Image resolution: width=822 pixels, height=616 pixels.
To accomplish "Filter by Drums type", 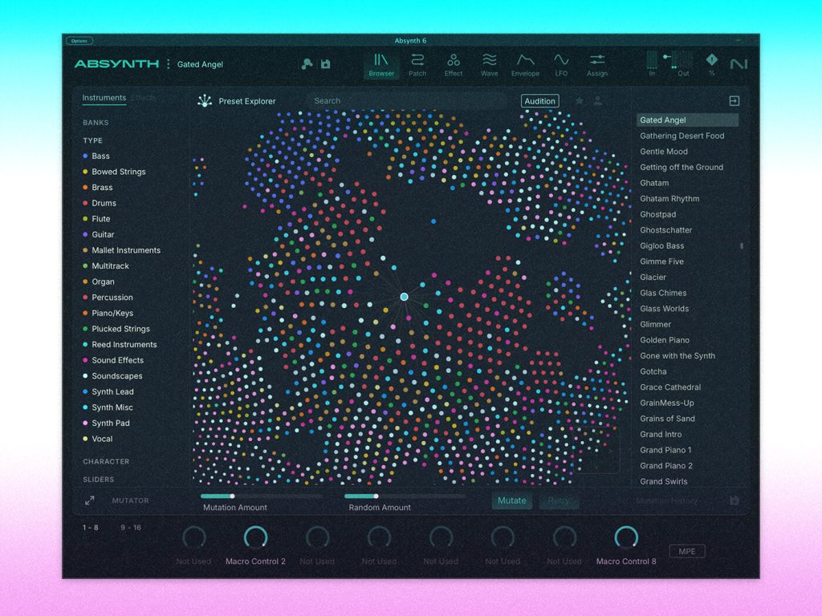I will [99, 203].
